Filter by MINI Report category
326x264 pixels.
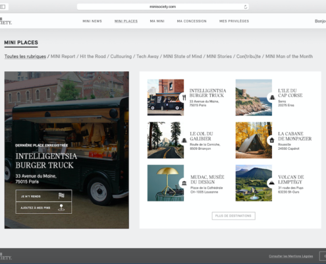pos(63,57)
